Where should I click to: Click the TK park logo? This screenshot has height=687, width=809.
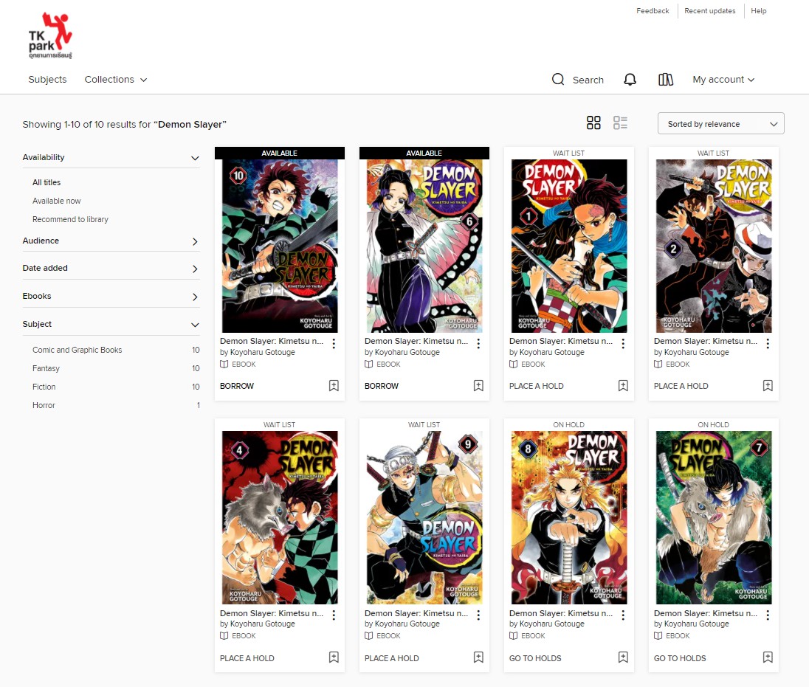click(x=50, y=35)
